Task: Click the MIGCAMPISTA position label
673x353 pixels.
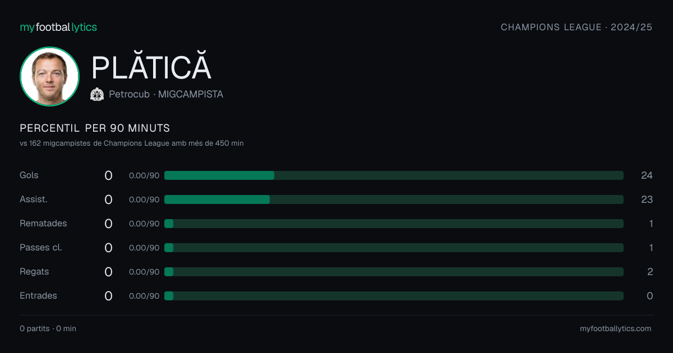Action: [191, 95]
